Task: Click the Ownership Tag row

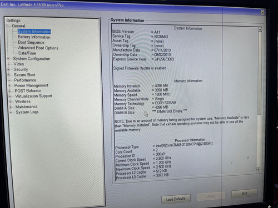Action: point(138,45)
